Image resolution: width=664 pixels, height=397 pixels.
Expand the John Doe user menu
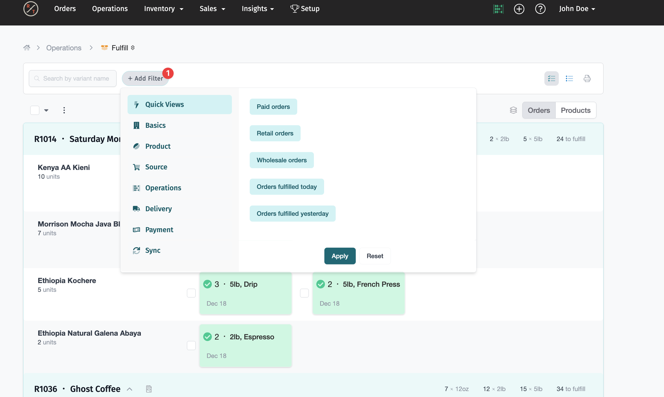(x=577, y=9)
